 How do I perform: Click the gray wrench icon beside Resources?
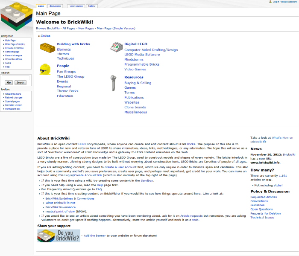click(113, 83)
